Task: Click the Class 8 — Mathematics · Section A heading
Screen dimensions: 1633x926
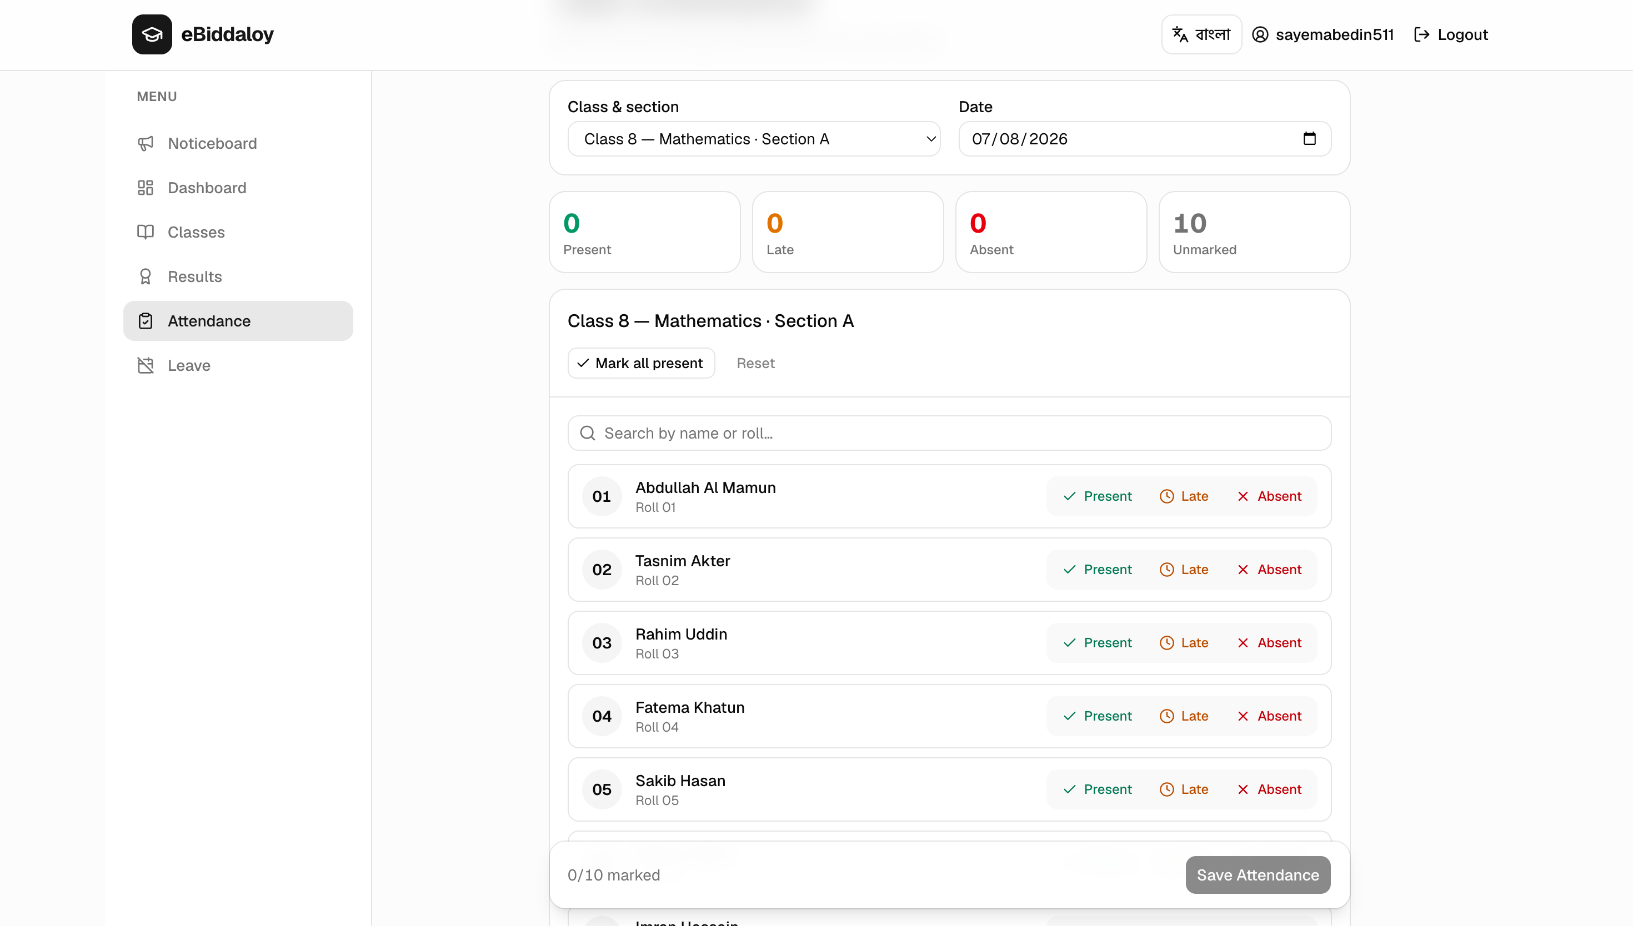Action: 710,320
